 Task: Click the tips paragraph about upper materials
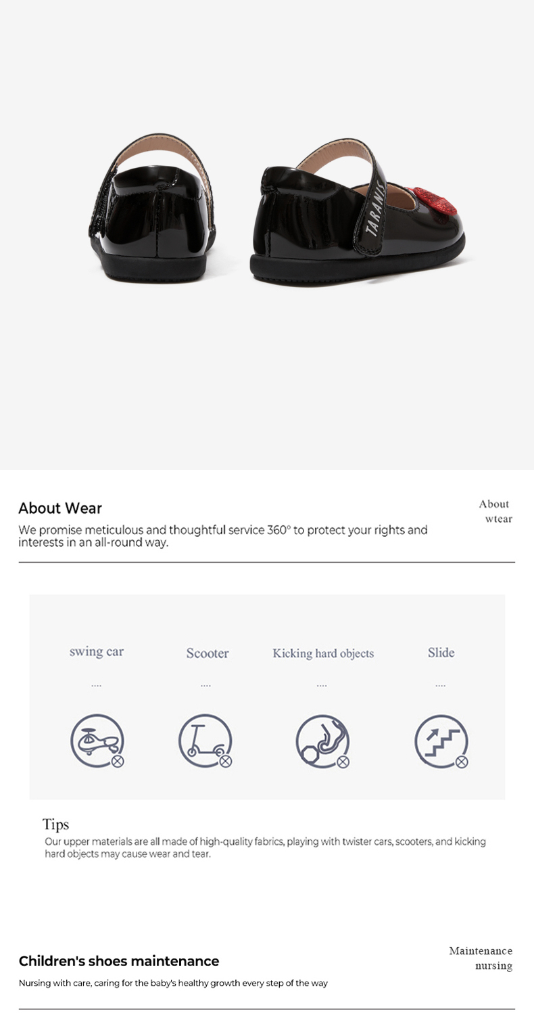[x=265, y=848]
